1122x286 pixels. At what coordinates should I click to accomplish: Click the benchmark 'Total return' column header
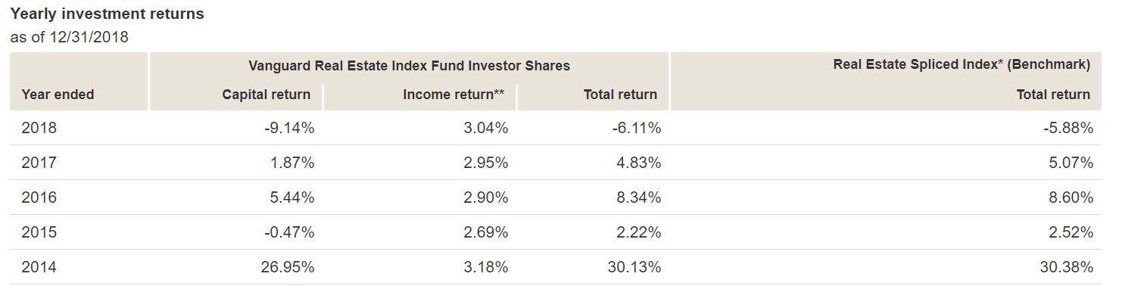pos(1053,95)
